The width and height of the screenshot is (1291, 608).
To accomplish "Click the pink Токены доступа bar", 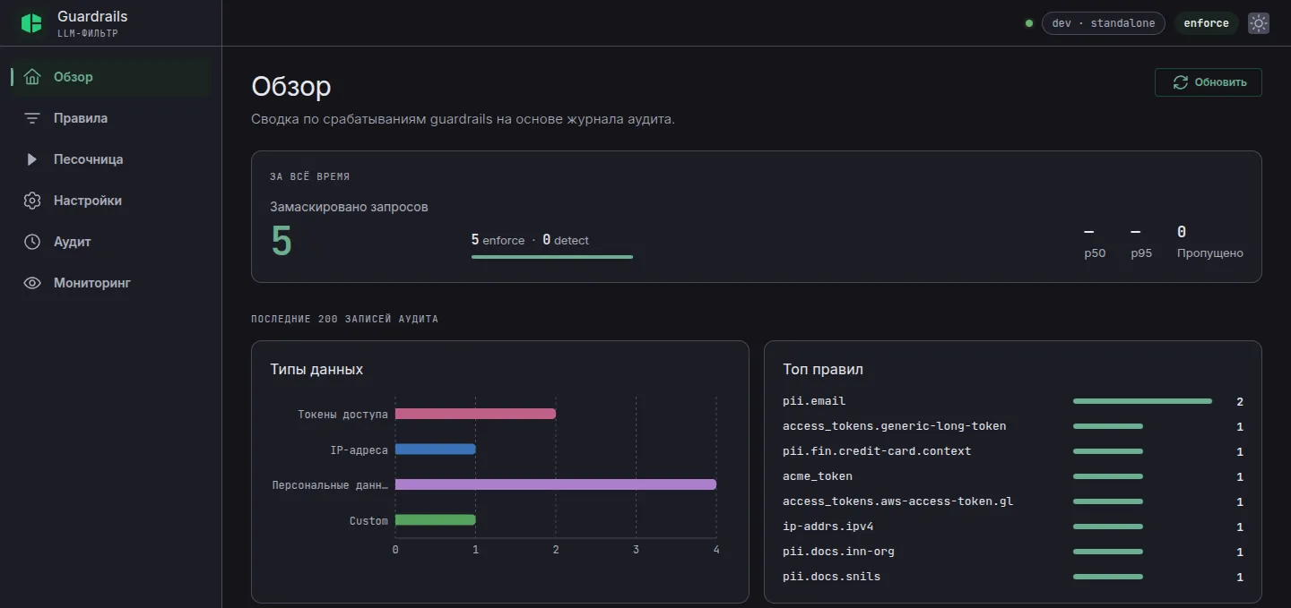I will coord(475,414).
